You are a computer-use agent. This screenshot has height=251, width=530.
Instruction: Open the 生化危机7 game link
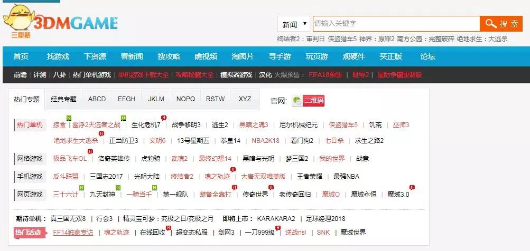[x=146, y=125]
